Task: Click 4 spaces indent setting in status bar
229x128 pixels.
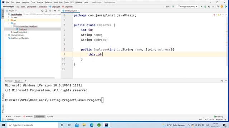Action: pyautogui.click(x=219, y=119)
